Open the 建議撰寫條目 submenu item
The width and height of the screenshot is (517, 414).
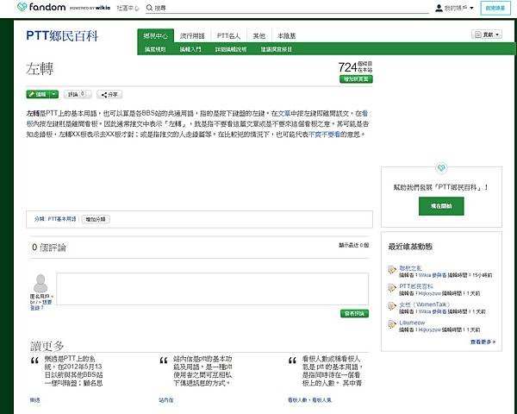[277, 49]
